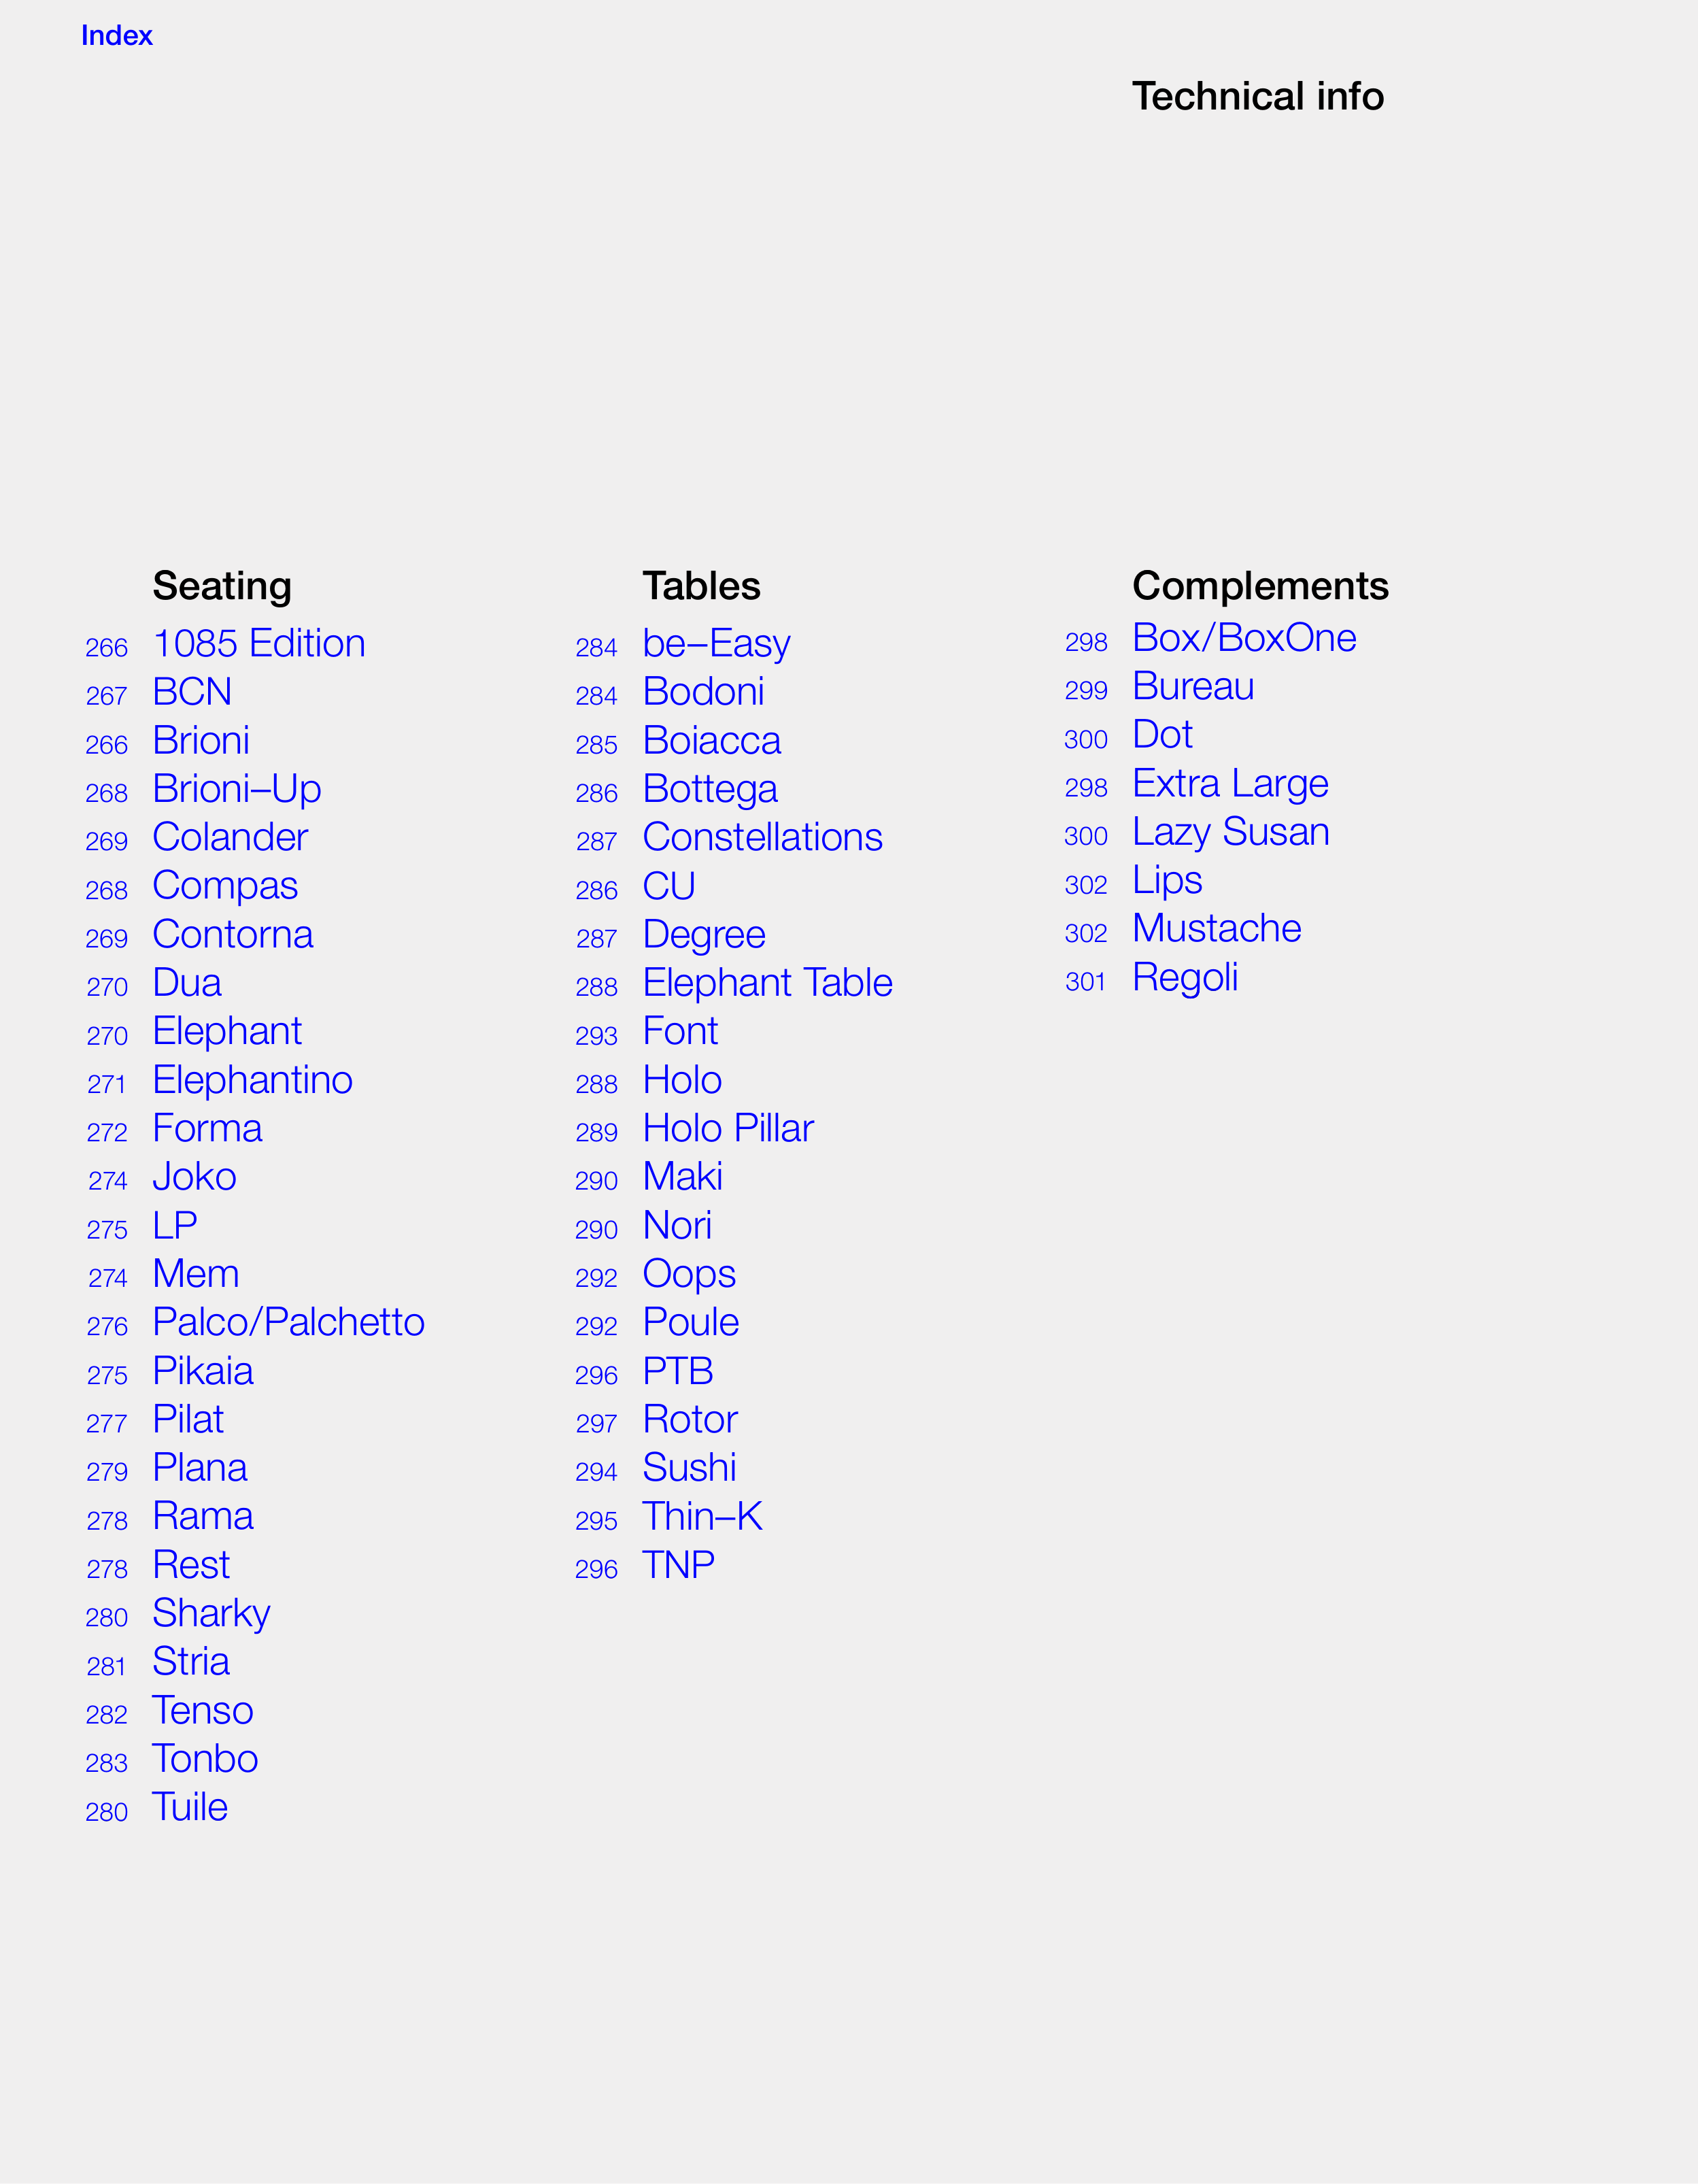Open the Sharky seating link
This screenshot has width=1698, height=2184.
coord(211,1613)
